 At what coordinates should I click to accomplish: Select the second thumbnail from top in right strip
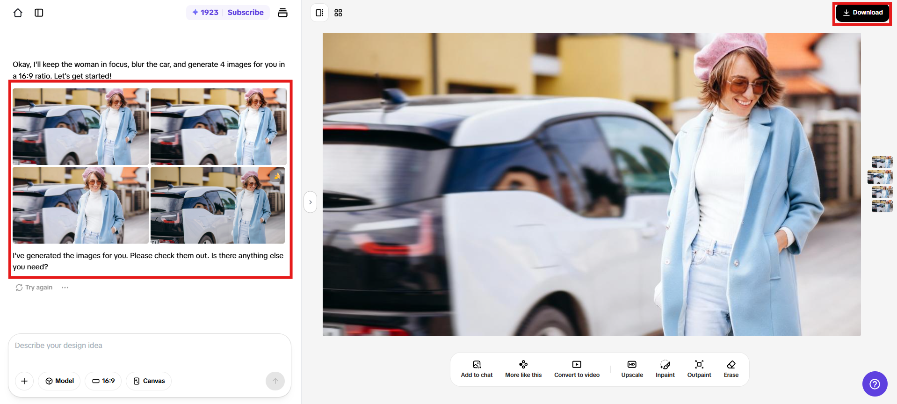coord(880,177)
